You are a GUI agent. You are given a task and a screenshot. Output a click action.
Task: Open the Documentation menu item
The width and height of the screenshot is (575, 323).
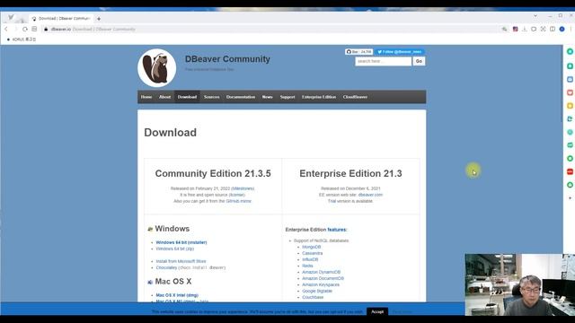(241, 97)
